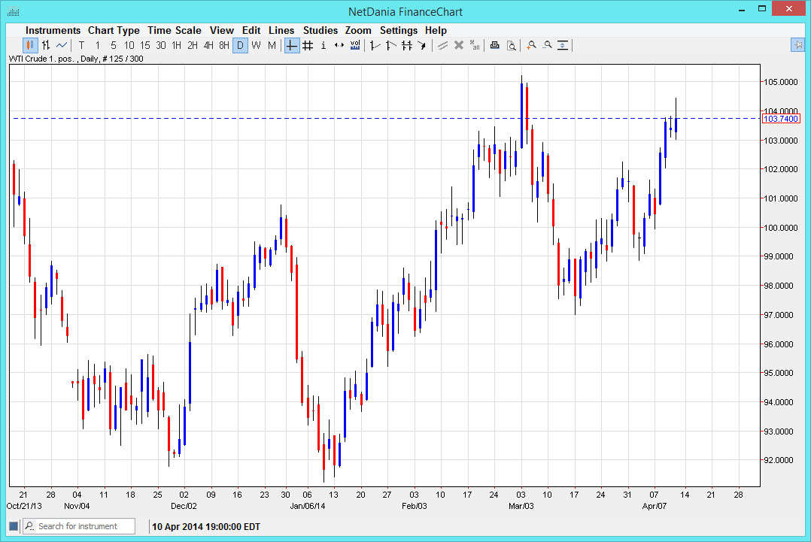Open the Studies menu
The width and height of the screenshot is (811, 542).
320,30
